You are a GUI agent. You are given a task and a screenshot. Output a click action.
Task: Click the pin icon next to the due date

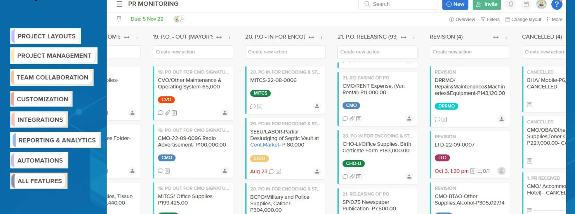click(x=119, y=19)
